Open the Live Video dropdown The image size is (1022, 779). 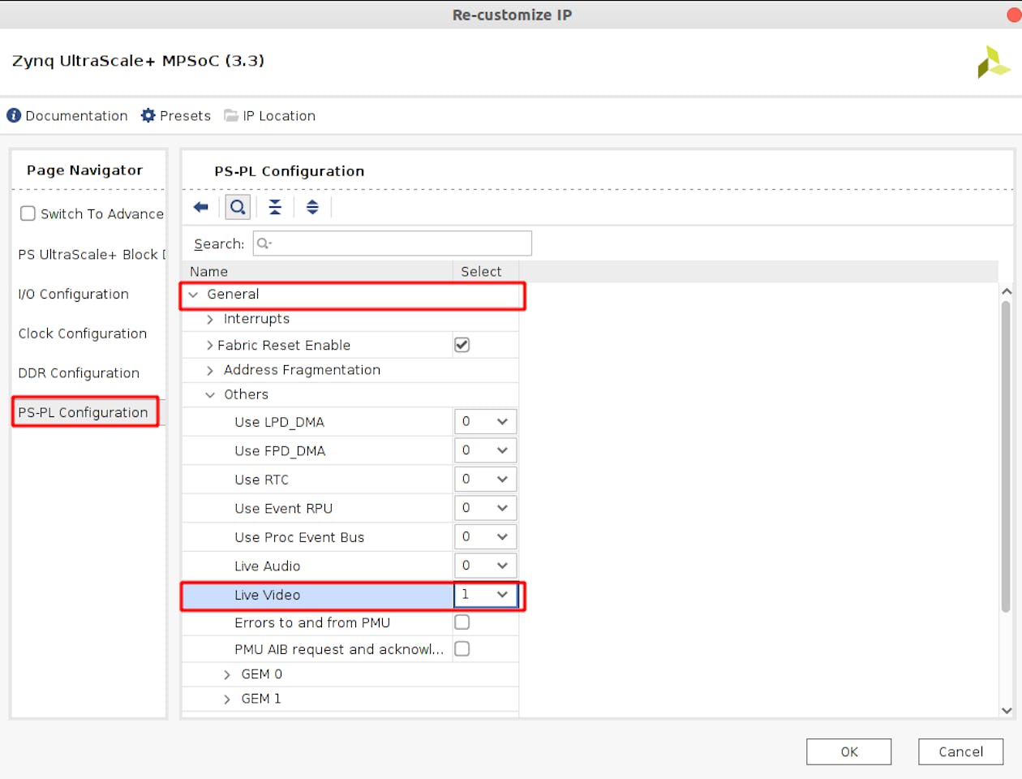485,595
